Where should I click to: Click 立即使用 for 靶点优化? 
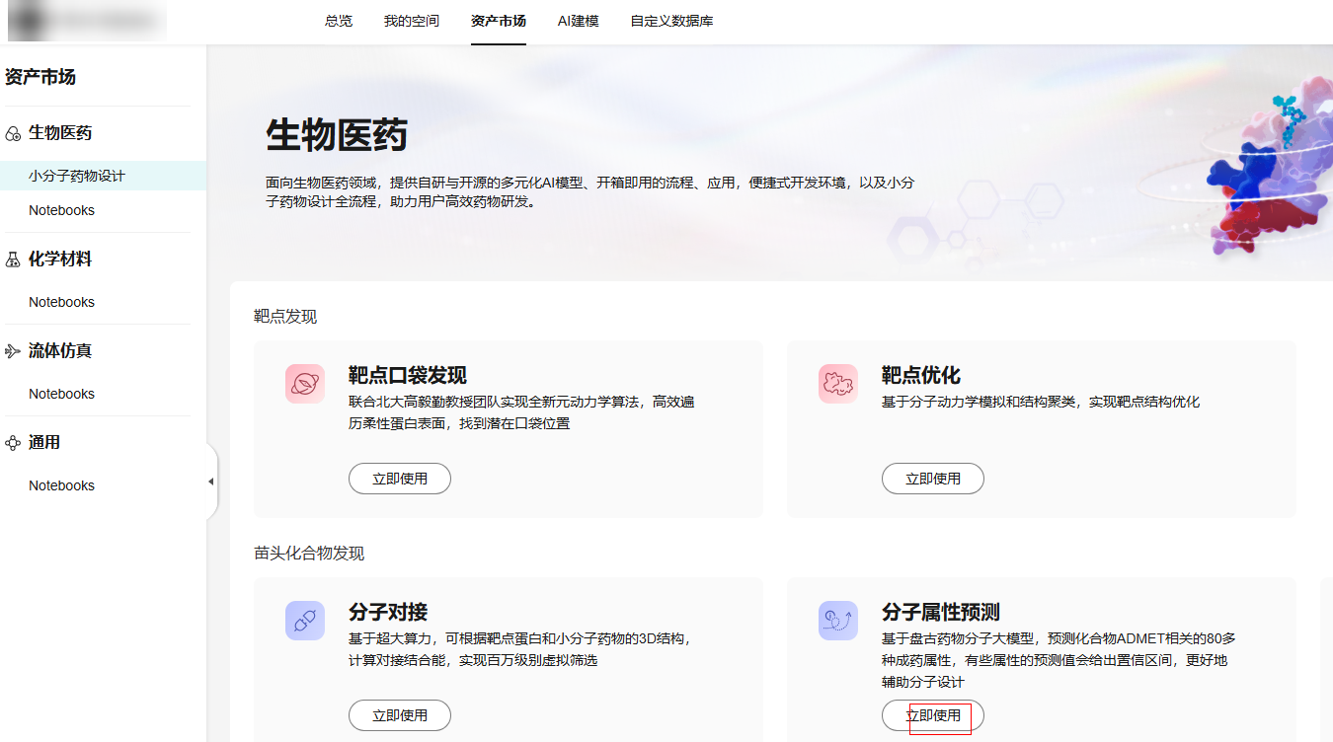pyautogui.click(x=933, y=479)
